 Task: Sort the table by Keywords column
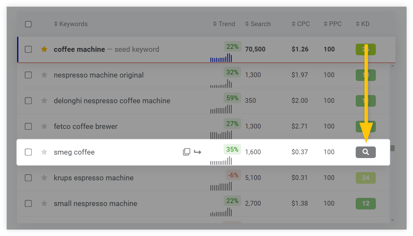[71, 24]
